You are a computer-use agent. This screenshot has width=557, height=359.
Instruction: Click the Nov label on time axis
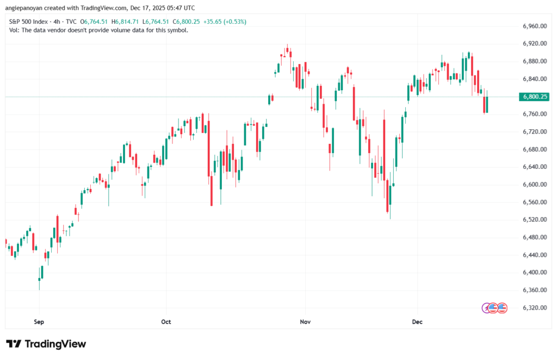click(305, 322)
